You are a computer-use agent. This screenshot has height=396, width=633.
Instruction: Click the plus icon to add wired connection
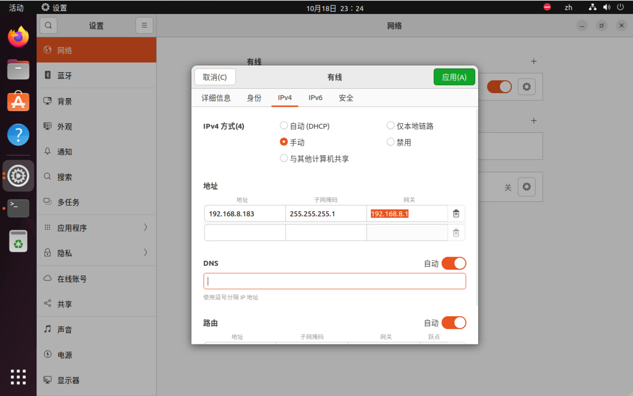pyautogui.click(x=533, y=61)
